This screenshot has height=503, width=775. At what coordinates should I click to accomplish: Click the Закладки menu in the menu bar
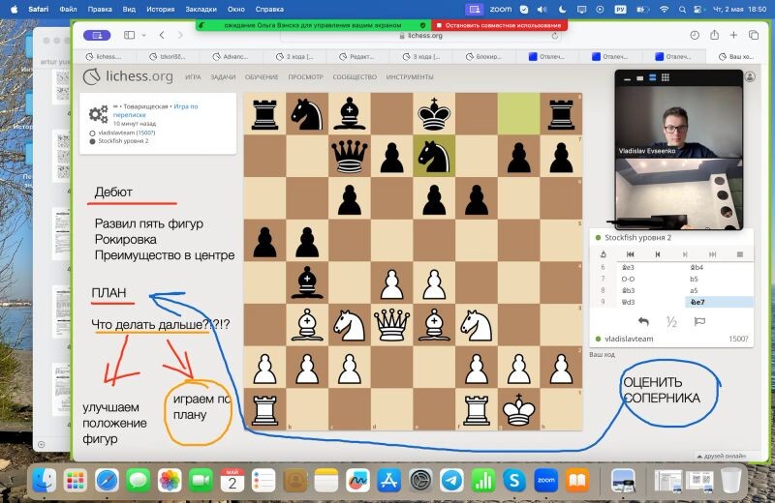pyautogui.click(x=201, y=8)
